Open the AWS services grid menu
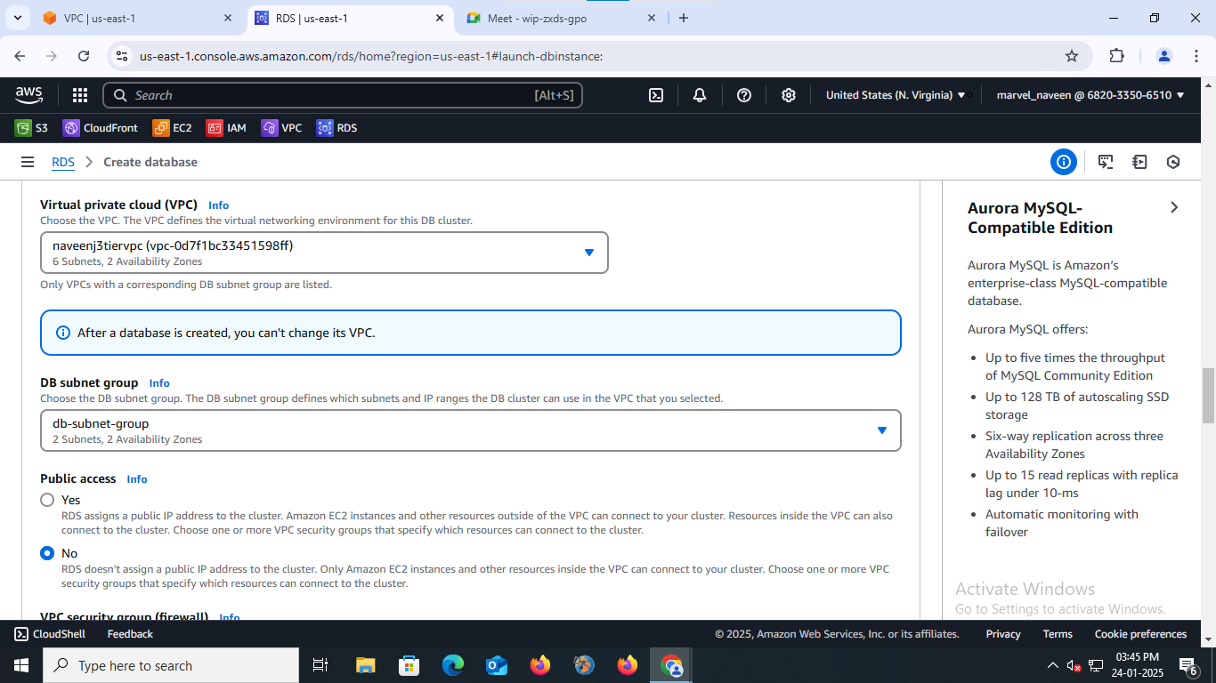The image size is (1216, 683). click(x=79, y=95)
